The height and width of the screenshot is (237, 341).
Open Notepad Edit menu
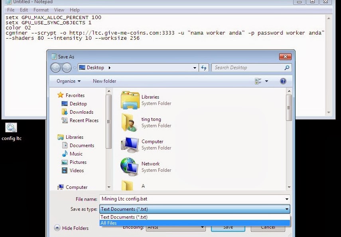click(24, 10)
